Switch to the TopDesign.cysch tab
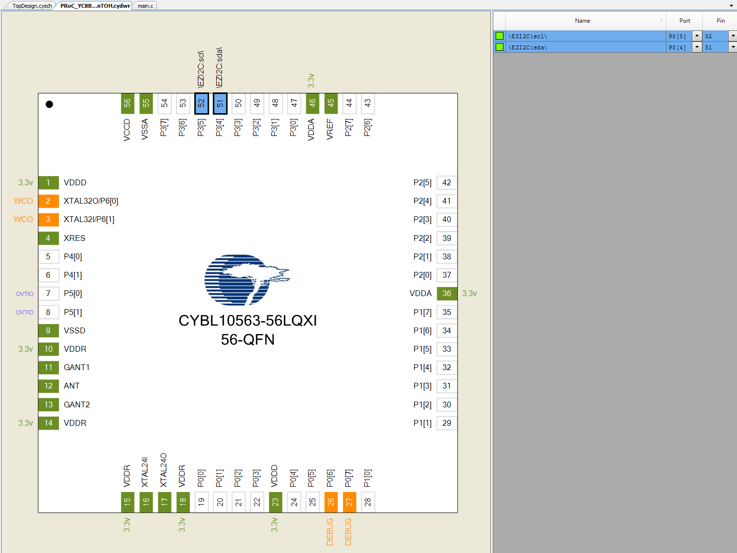 pyautogui.click(x=32, y=6)
